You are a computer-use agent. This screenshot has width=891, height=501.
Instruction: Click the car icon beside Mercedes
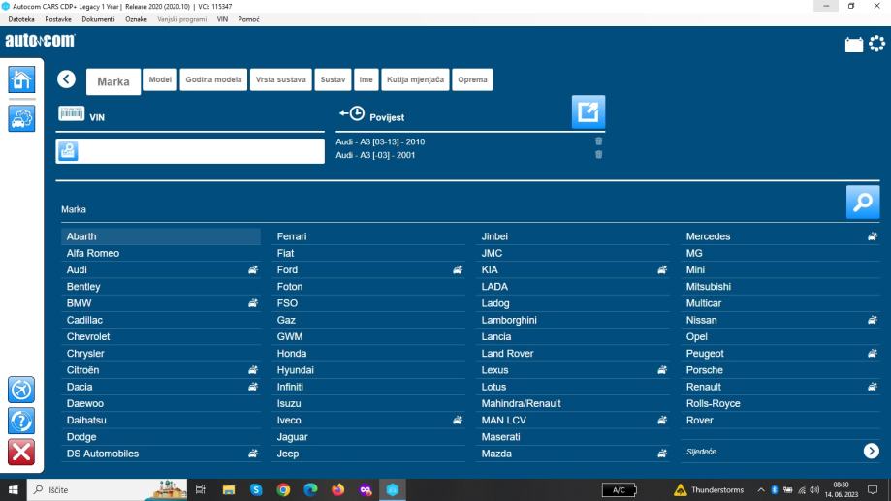(873, 236)
